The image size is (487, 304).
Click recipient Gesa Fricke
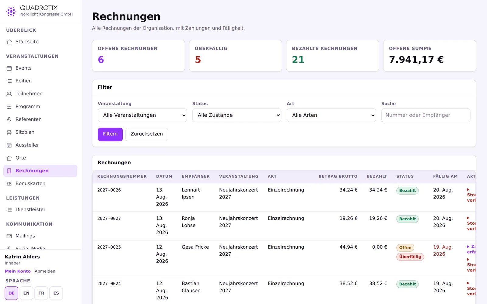pos(195,247)
